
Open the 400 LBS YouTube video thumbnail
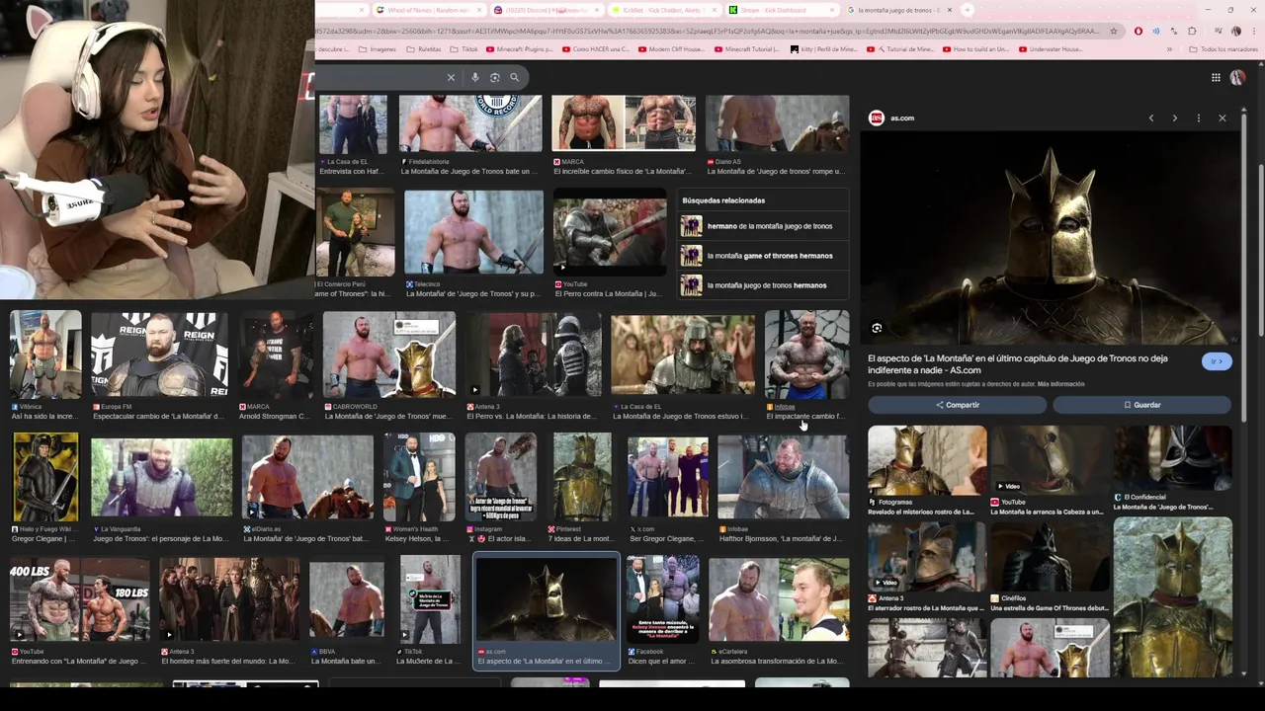[80, 599]
